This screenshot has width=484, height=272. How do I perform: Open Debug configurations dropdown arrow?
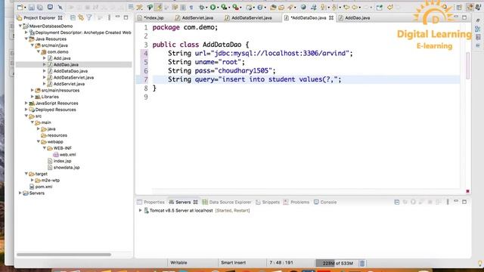[206, 8]
